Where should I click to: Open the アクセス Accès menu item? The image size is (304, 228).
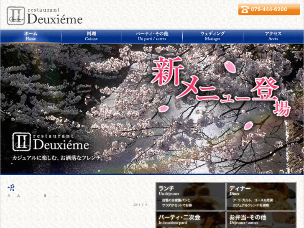[273, 36]
